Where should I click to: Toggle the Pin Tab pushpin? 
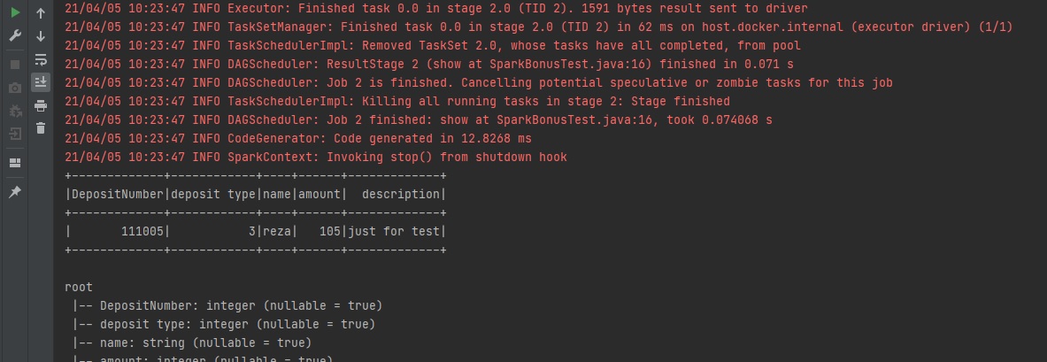click(x=15, y=192)
